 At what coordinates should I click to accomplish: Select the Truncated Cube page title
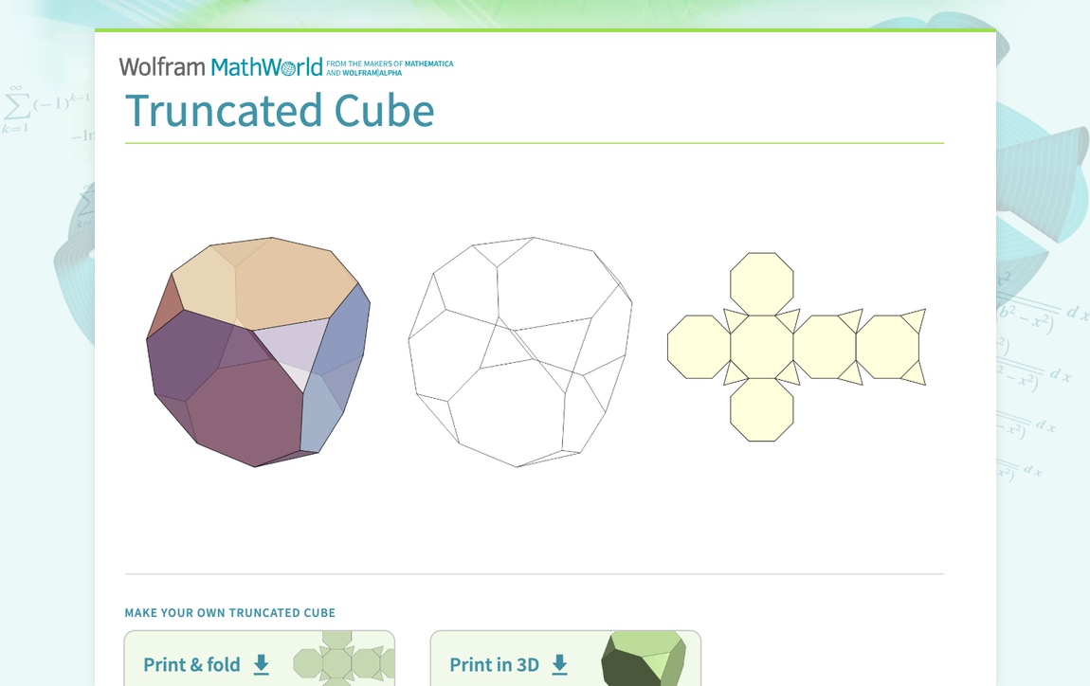tap(281, 111)
